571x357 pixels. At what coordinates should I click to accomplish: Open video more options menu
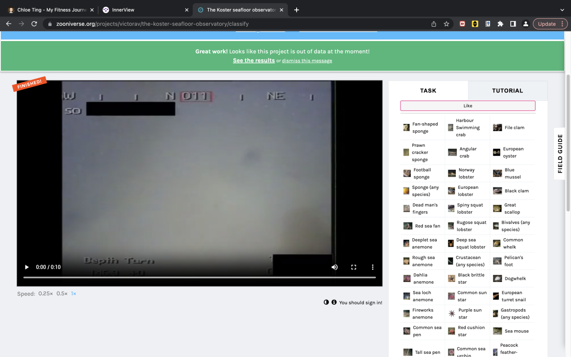point(372,267)
